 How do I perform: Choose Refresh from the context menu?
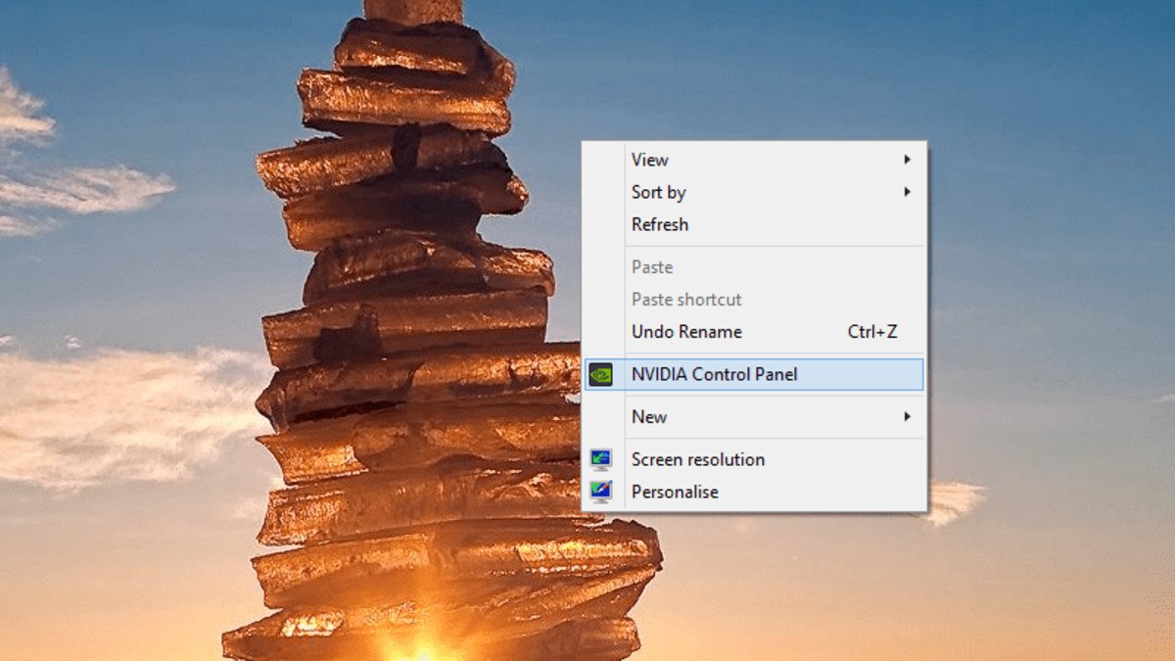(x=754, y=224)
